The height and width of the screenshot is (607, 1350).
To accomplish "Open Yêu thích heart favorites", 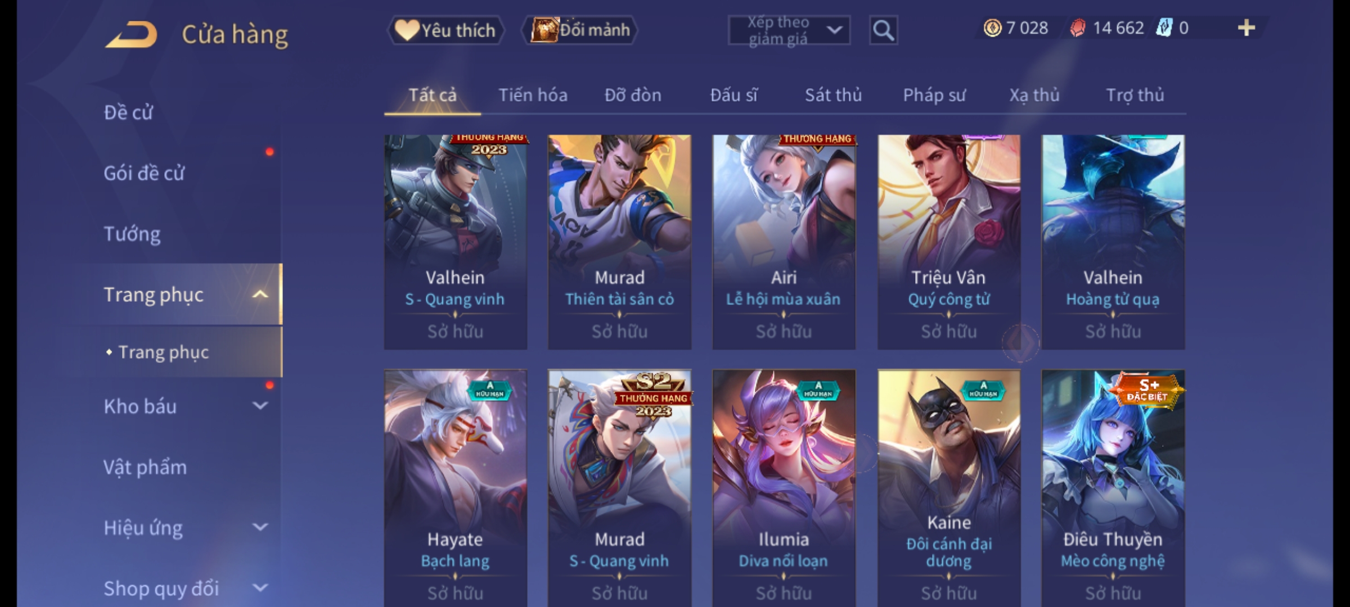I will click(445, 30).
